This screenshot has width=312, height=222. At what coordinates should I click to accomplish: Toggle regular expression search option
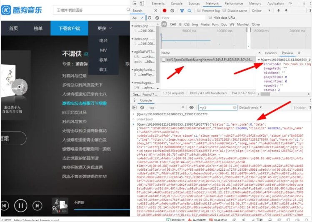pos(142,18)
